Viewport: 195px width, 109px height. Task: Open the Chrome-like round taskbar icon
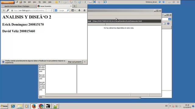click(x=41, y=106)
